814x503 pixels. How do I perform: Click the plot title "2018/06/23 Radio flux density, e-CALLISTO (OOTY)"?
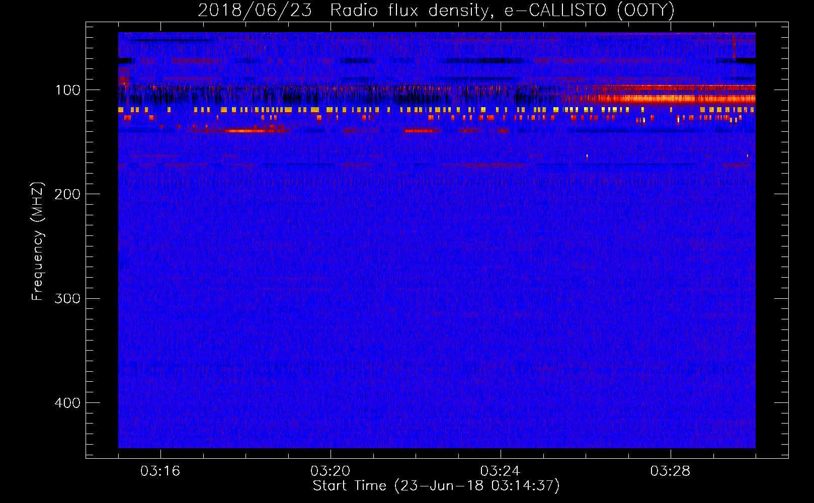tap(436, 11)
